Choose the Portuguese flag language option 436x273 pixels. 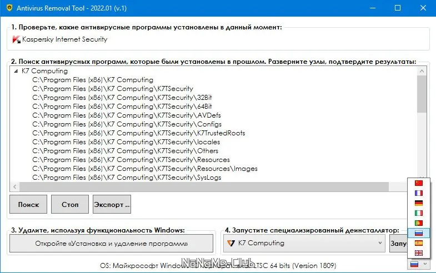[x=418, y=223]
